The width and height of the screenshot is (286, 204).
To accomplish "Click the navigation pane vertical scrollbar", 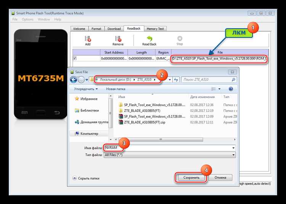I will pyautogui.click(x=110, y=113).
